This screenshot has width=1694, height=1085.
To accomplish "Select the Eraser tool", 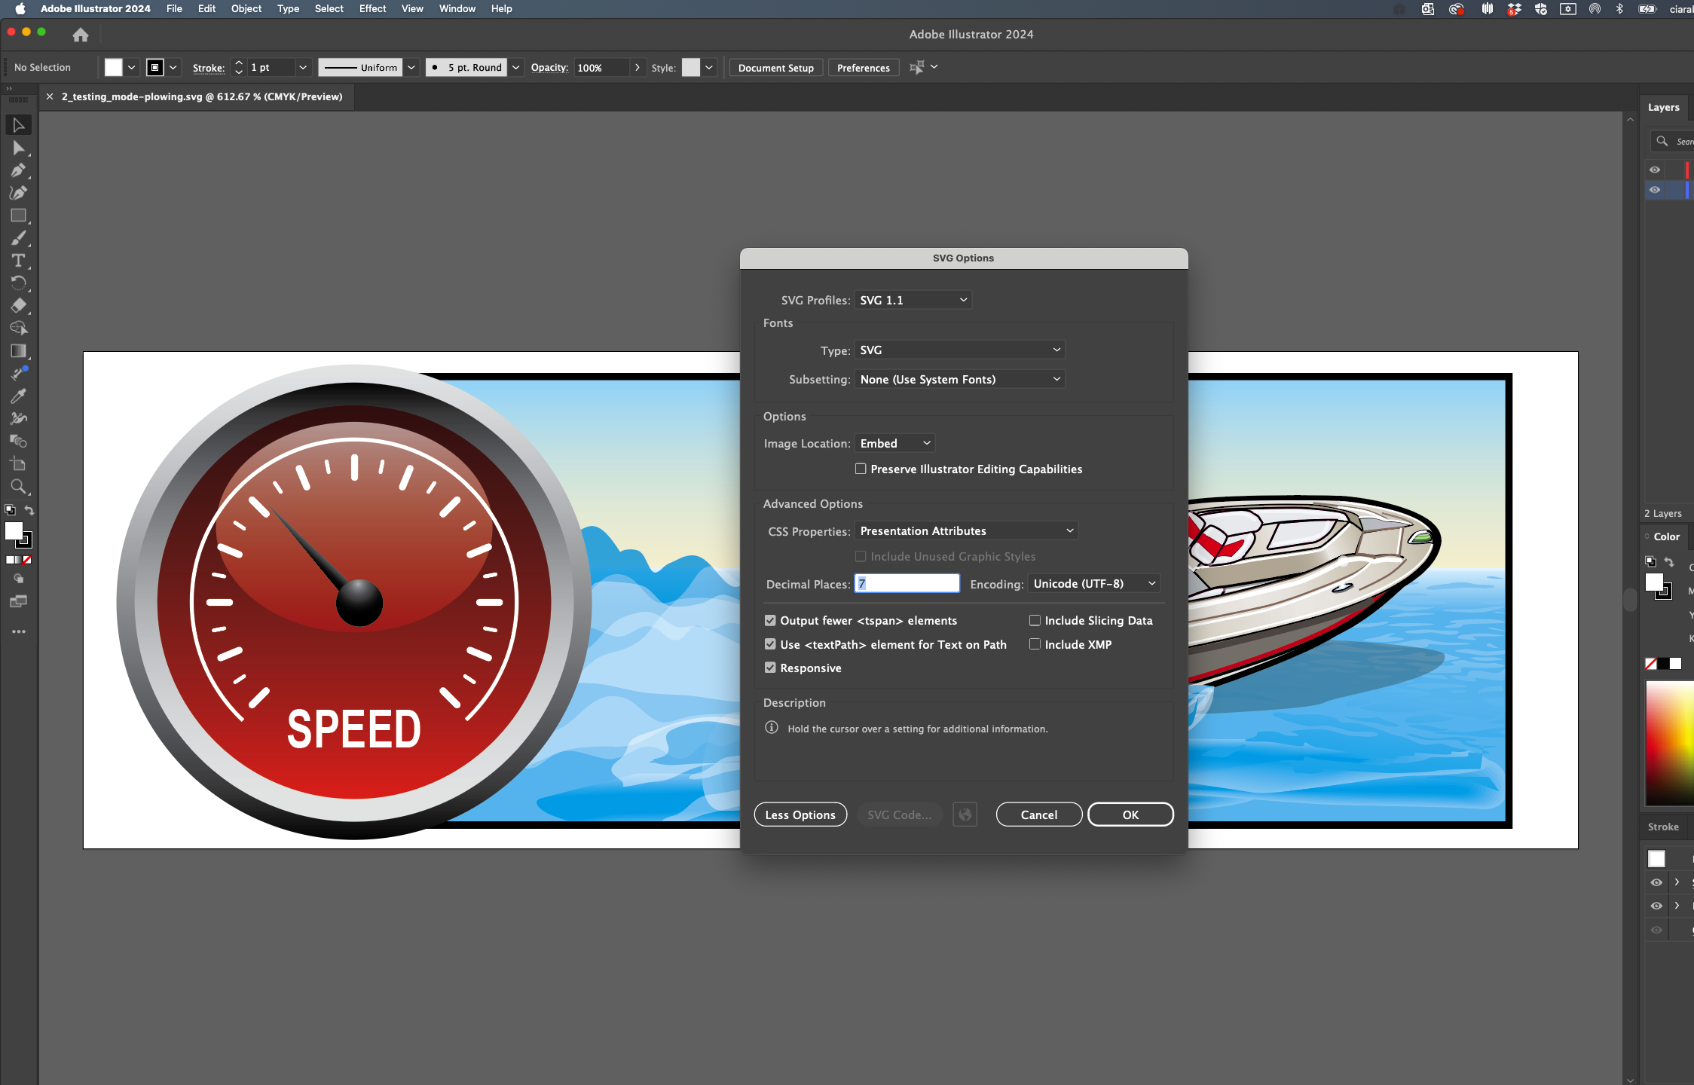I will click(19, 306).
